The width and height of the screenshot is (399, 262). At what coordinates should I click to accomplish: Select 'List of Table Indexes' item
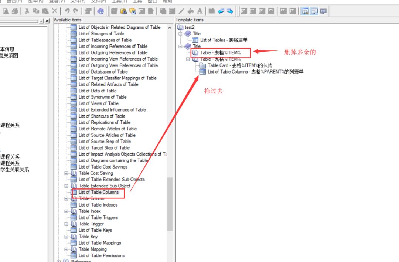pyautogui.click(x=98, y=205)
